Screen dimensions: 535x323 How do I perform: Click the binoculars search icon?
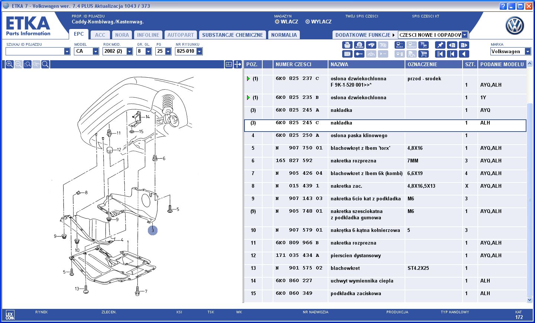click(x=371, y=45)
